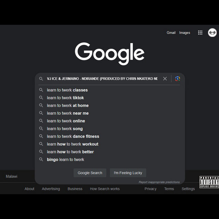Clear the search box with X icon
219x219 pixels.
pos(165,79)
